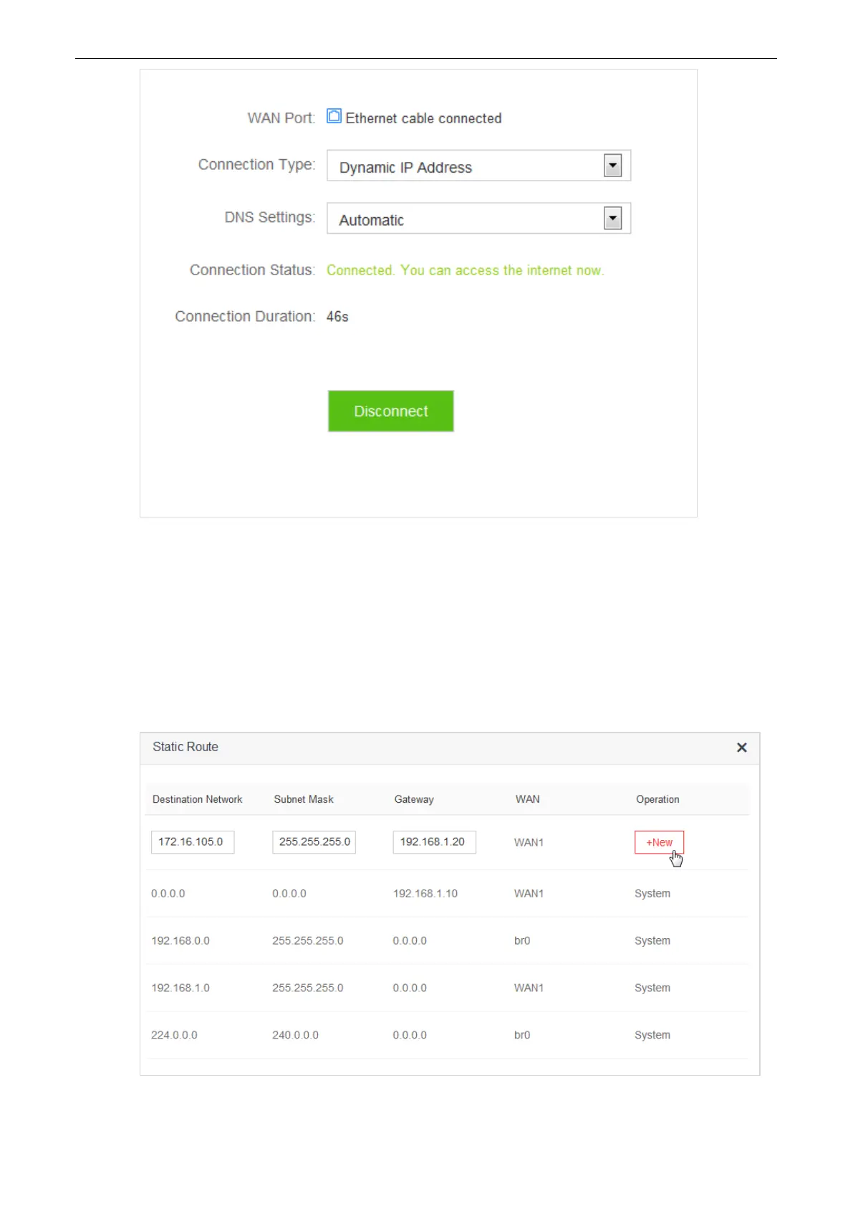
Task: Click the Ethernet cable WAN port icon
Action: pos(334,116)
